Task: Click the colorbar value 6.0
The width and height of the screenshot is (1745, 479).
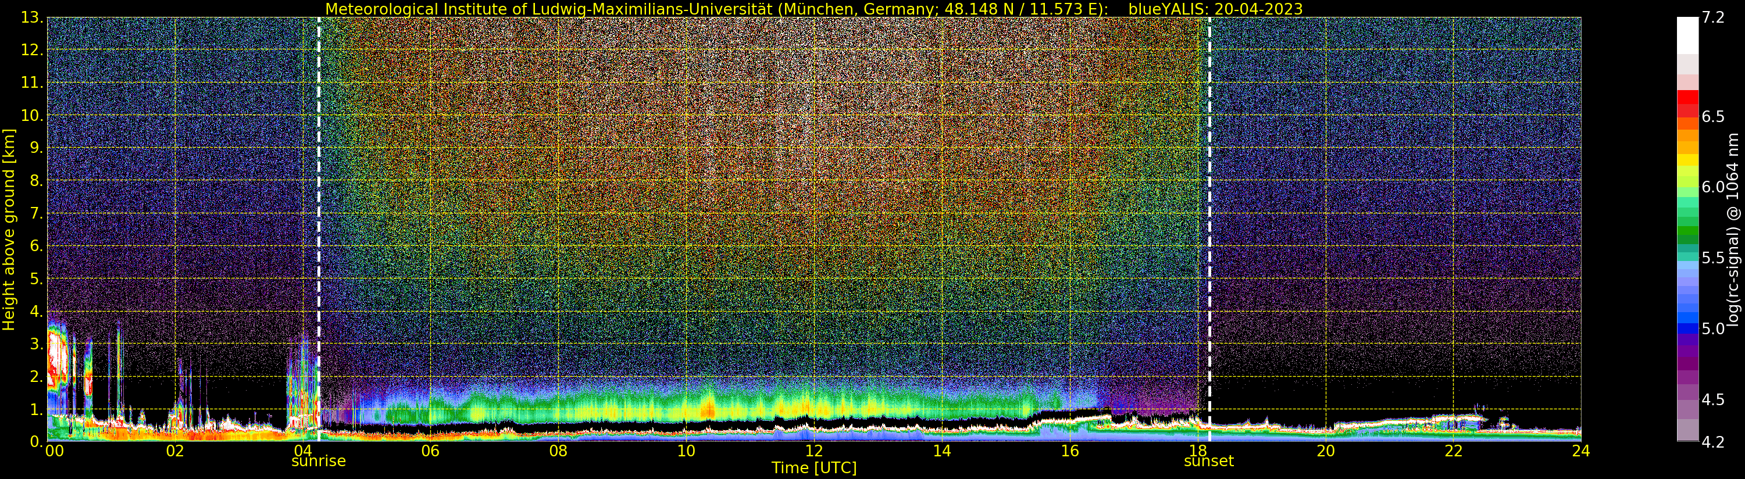Action: pos(1713,187)
